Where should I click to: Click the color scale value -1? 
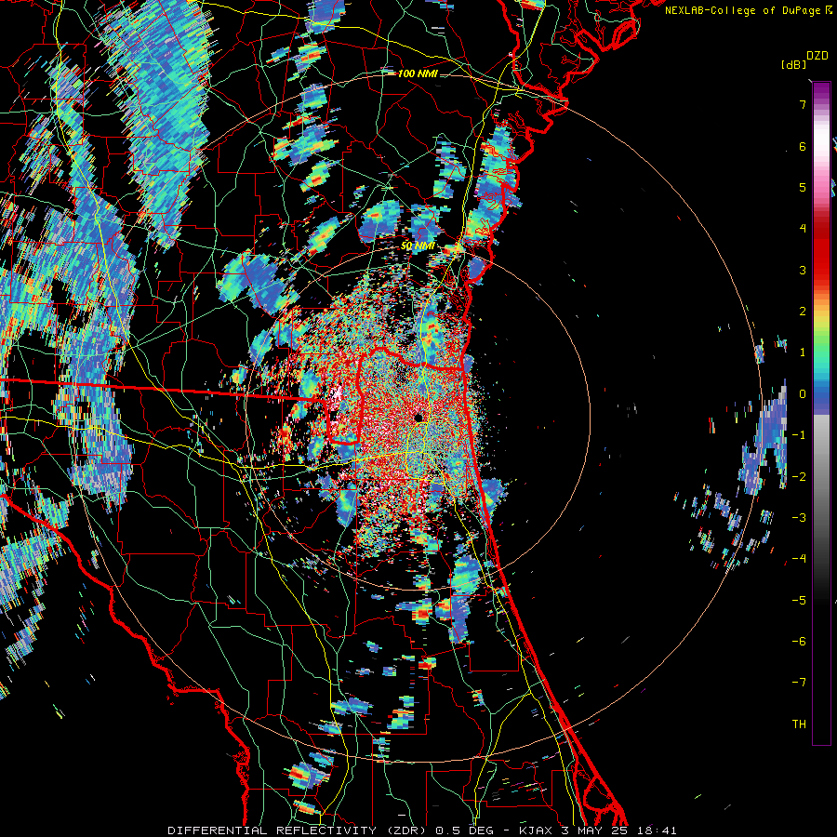pos(799,435)
